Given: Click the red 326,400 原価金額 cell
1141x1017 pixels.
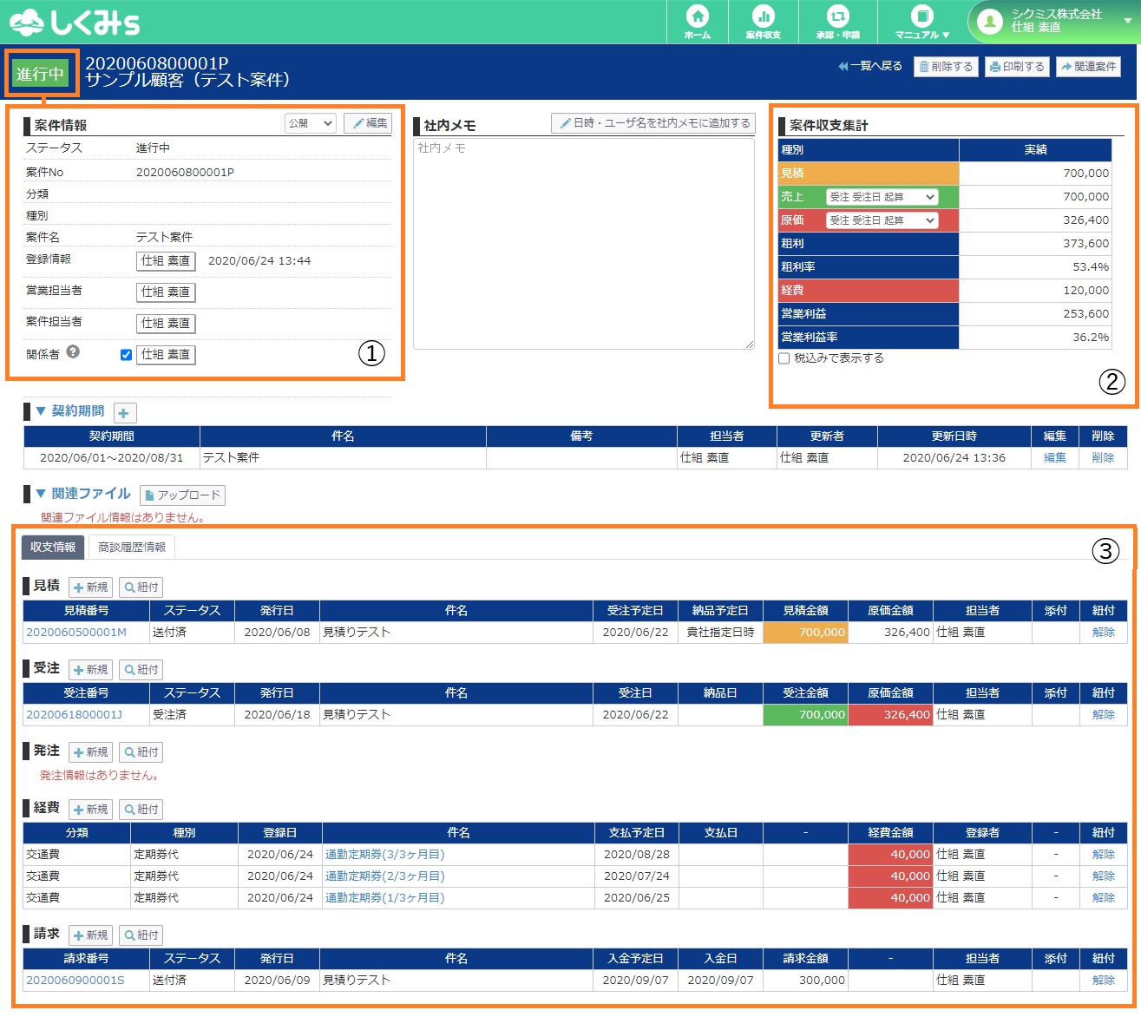Looking at the screenshot, I should click(x=891, y=715).
